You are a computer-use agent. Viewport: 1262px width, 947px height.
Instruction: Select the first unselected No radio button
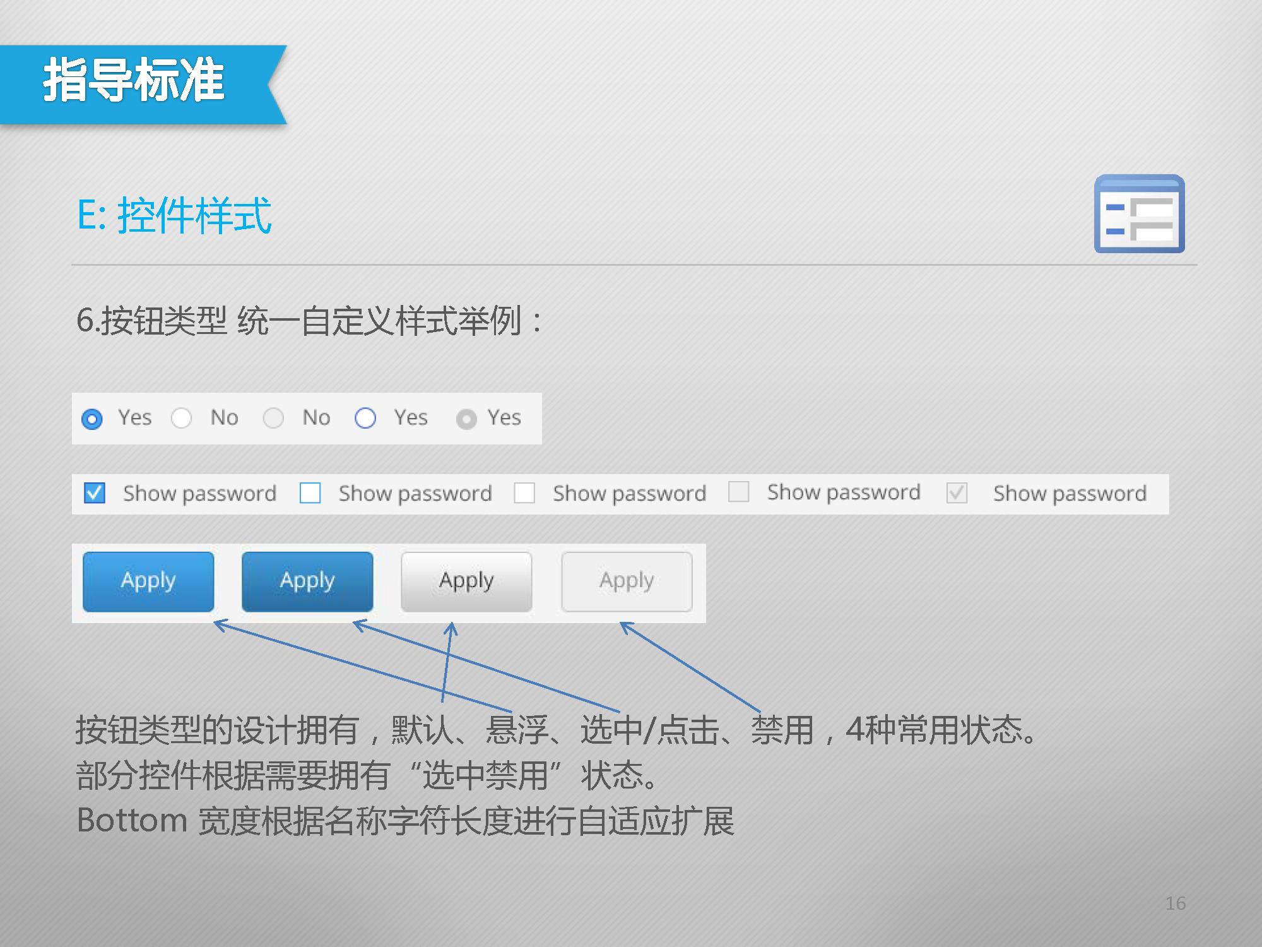point(182,418)
